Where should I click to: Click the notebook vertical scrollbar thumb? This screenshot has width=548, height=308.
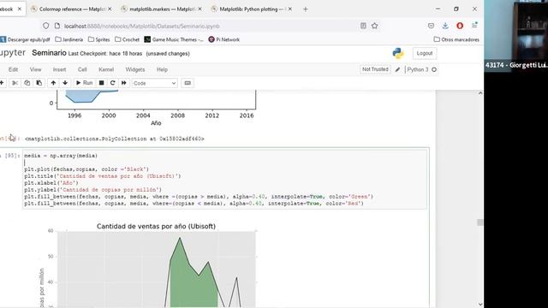coord(480,222)
